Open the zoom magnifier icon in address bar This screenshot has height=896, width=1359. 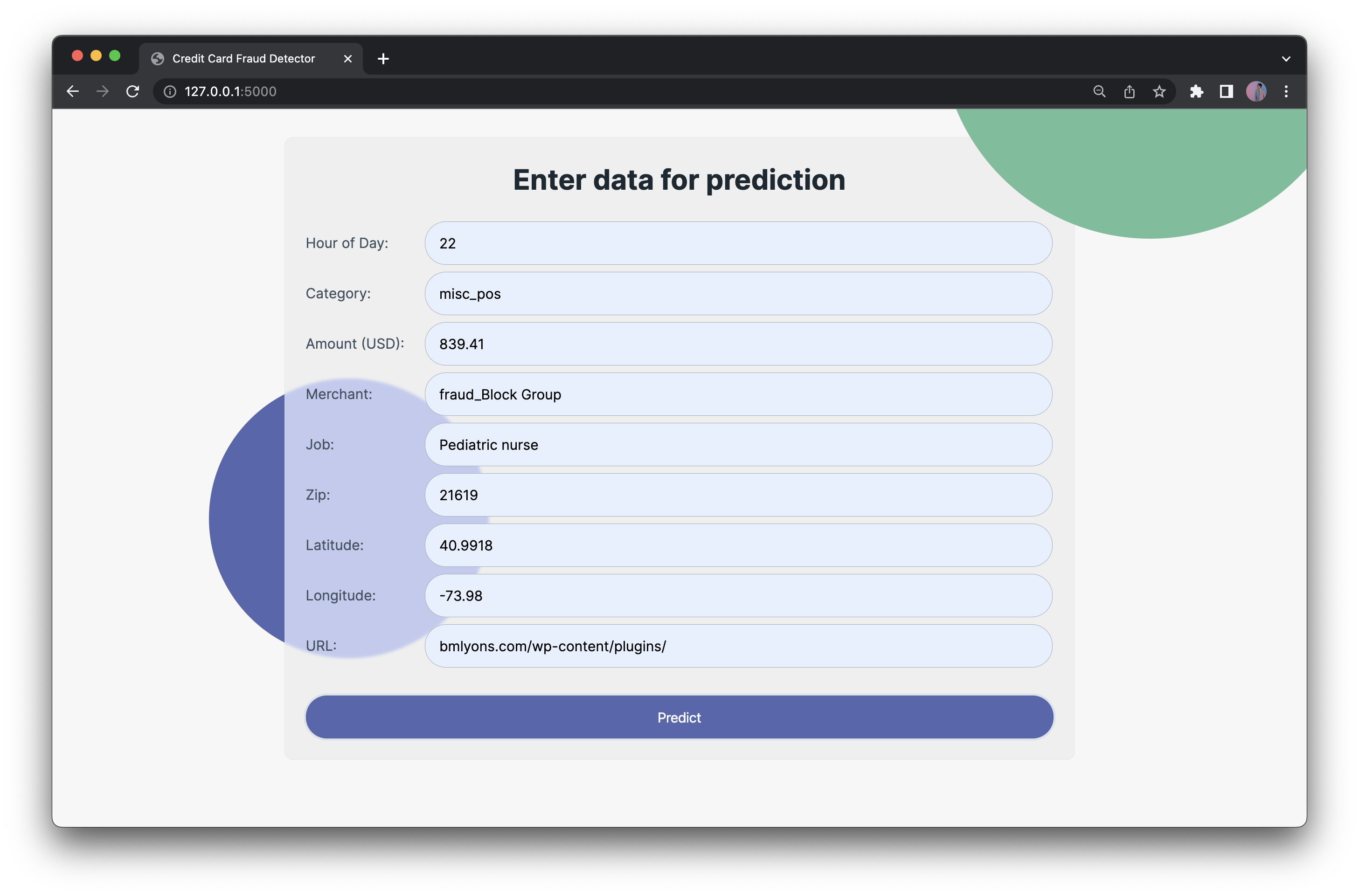1099,91
